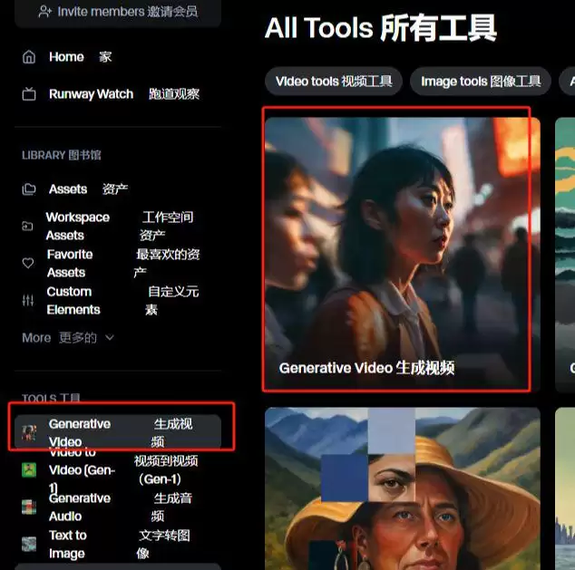Select Text to Image tool label
Viewport: 575px width, 570px height.
tap(68, 545)
